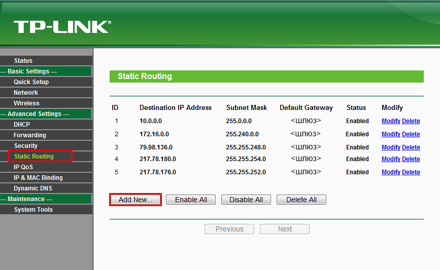Open IP QoS page

click(x=46, y=167)
